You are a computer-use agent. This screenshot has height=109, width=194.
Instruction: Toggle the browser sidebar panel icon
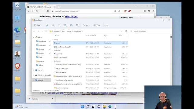pyautogui.click(x=145, y=11)
